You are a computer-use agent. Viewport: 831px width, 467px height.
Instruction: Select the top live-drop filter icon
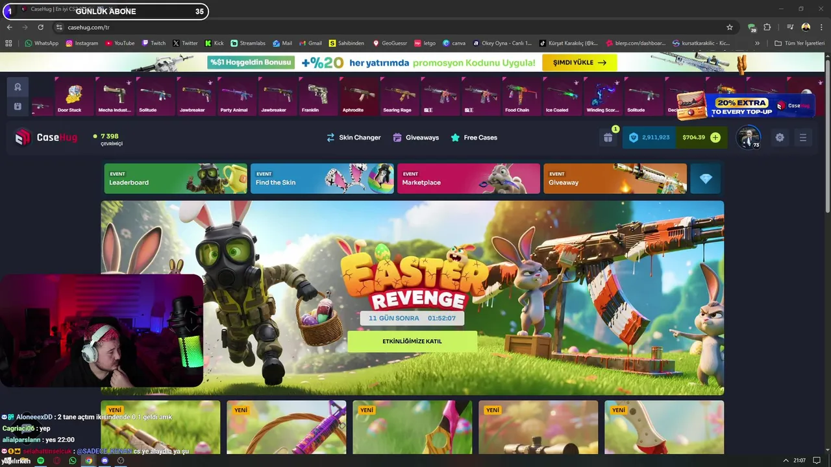pyautogui.click(x=18, y=87)
